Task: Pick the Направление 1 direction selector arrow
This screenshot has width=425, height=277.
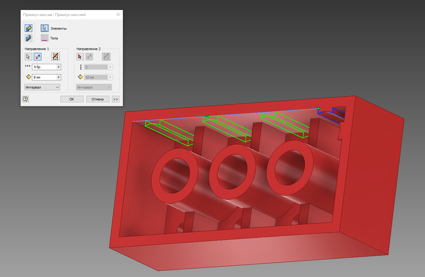Action: click(29, 57)
